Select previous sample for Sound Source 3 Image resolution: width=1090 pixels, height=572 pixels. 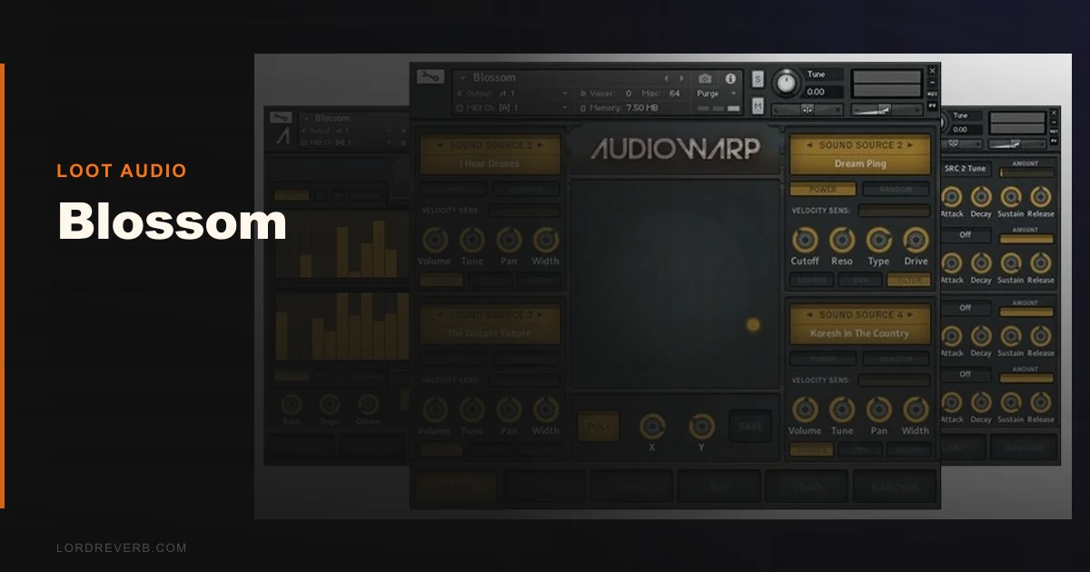click(441, 314)
